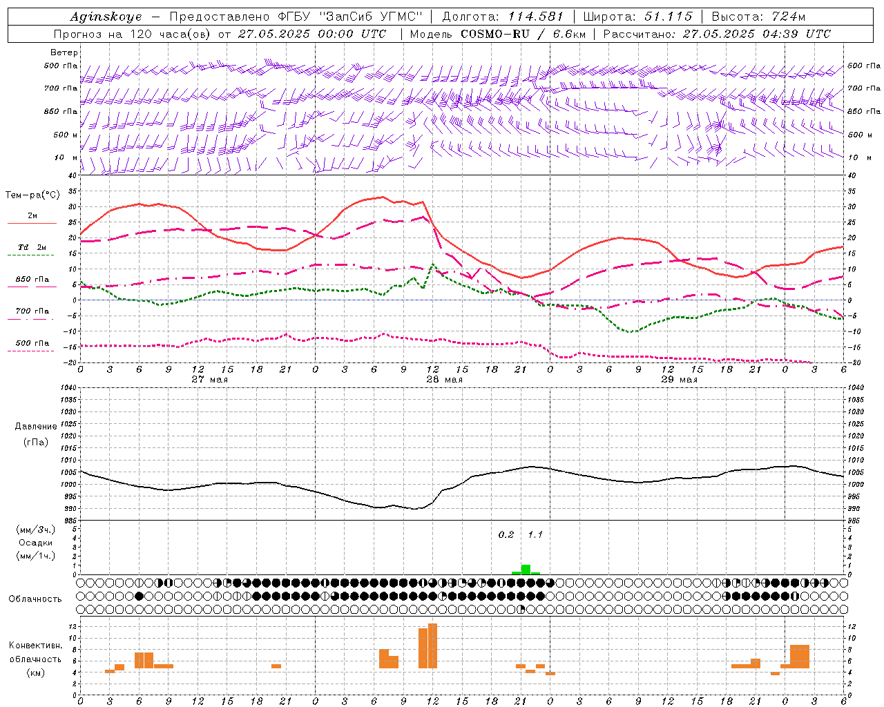Click the "Долгота: 114.581" header field
Viewport: 884px width, 707px height.
503,17
